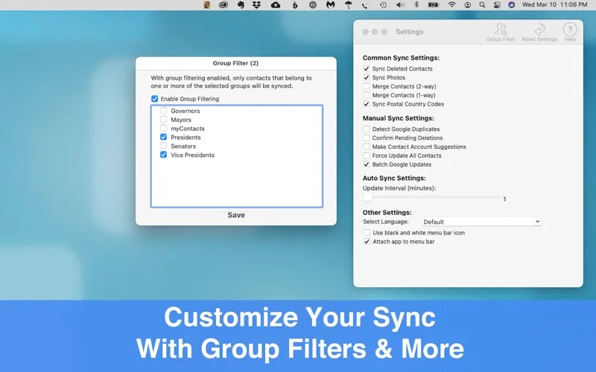Toggle Use black and white menu bar icon
The height and width of the screenshot is (372, 596).
(x=367, y=233)
